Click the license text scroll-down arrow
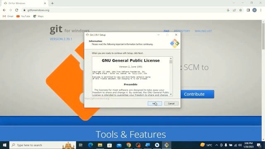 tap(171, 94)
